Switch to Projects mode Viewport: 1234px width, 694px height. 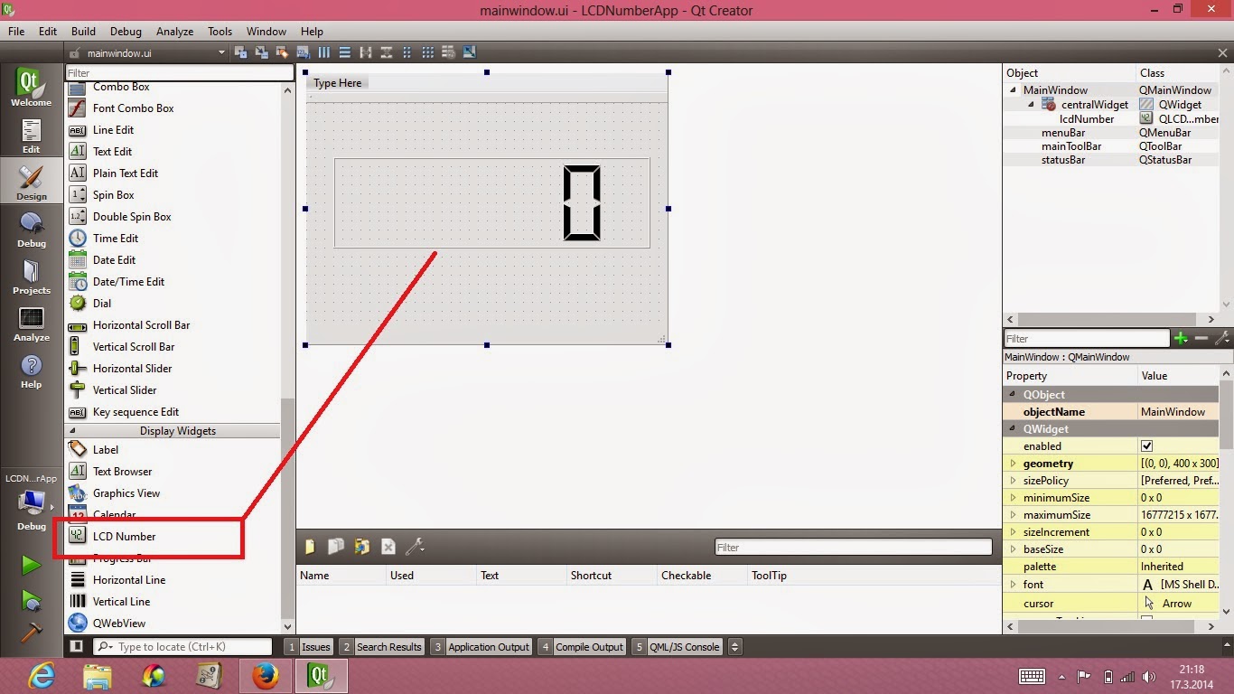tap(32, 277)
